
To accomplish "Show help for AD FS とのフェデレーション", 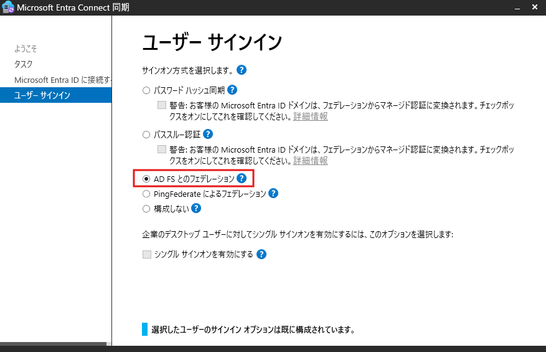I will [x=242, y=179].
